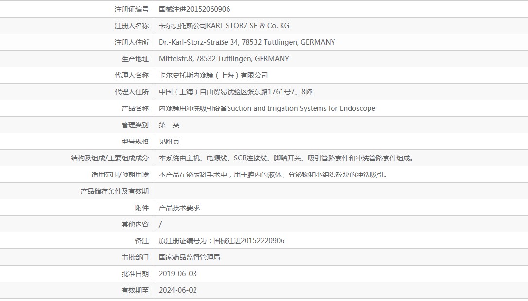Select the 适用范围/预期用途 label
Image resolution: width=528 pixels, height=301 pixels.
[120, 174]
